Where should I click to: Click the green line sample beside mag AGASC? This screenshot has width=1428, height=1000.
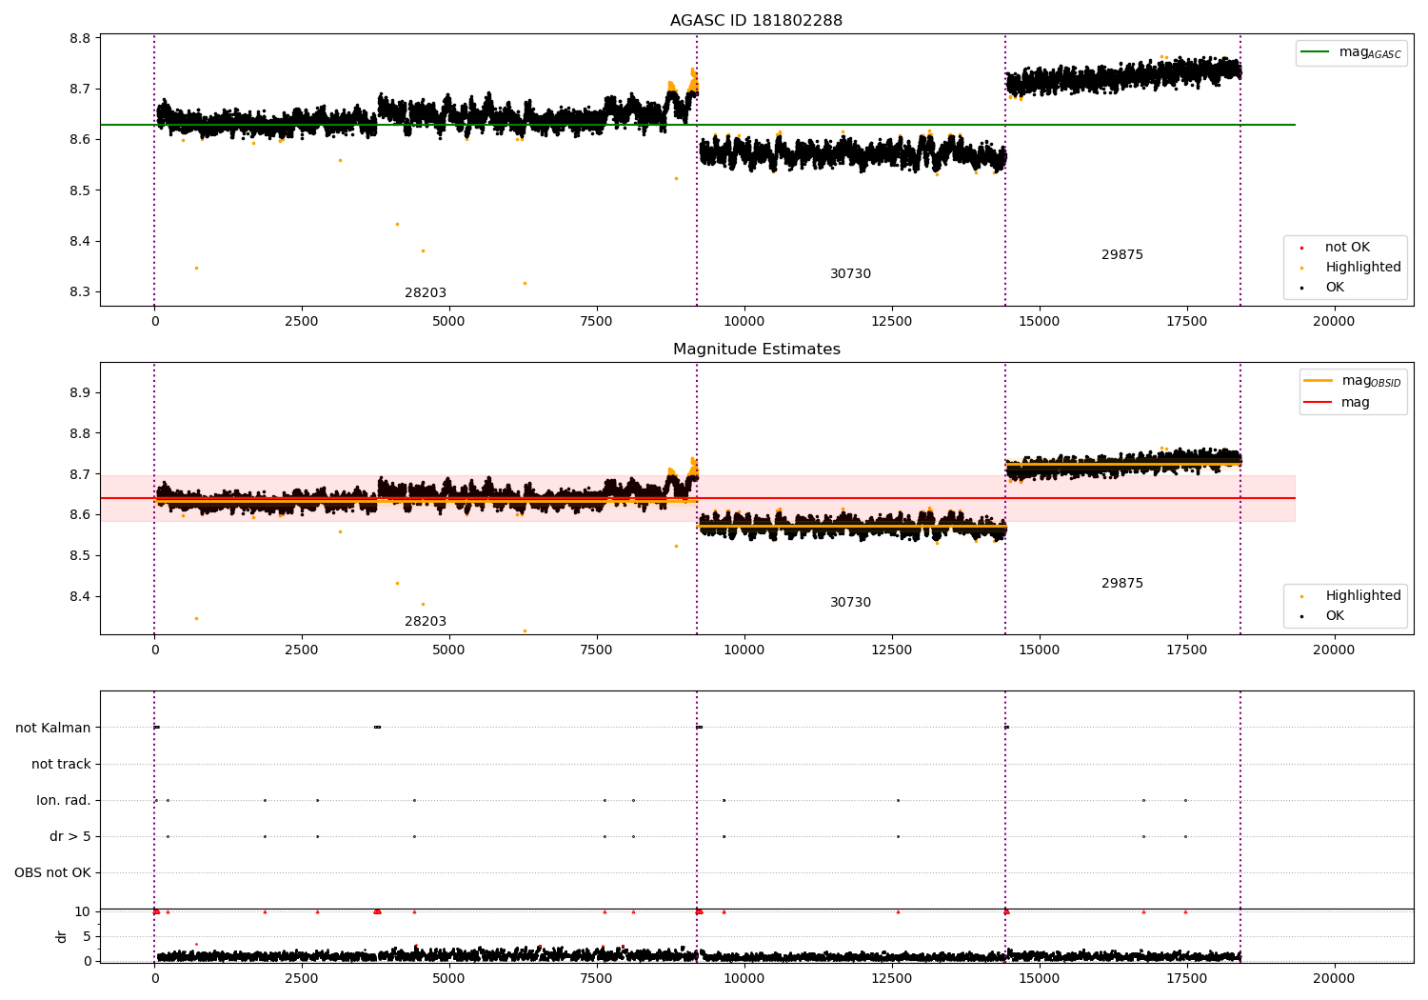[x=1316, y=52]
